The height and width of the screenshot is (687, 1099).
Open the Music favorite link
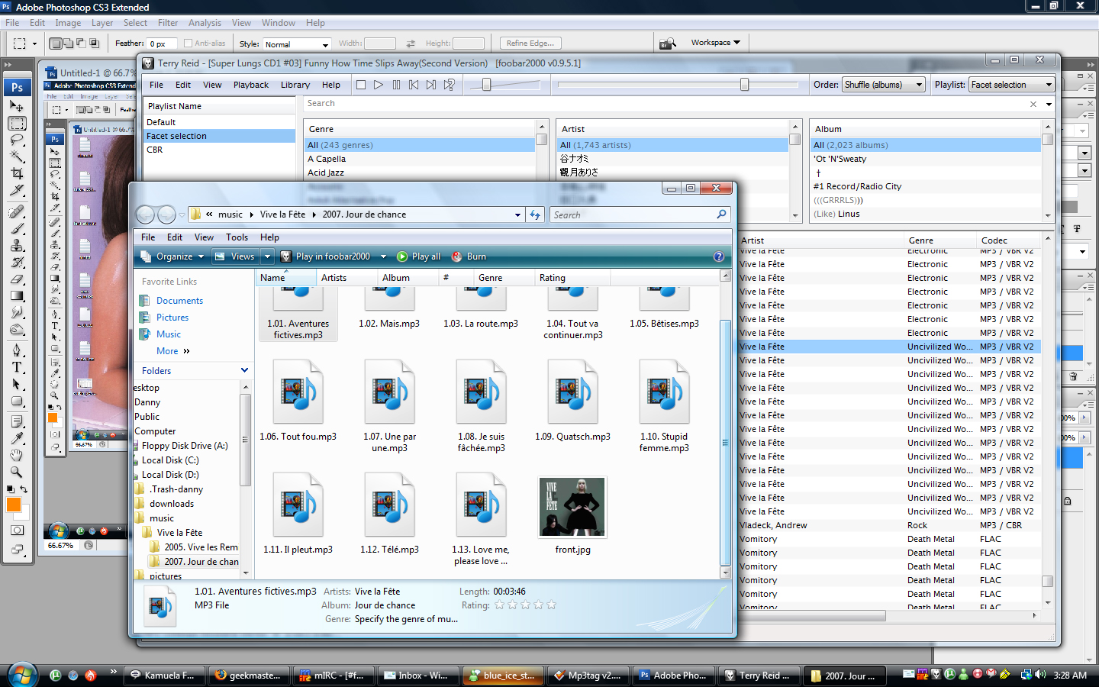169,334
